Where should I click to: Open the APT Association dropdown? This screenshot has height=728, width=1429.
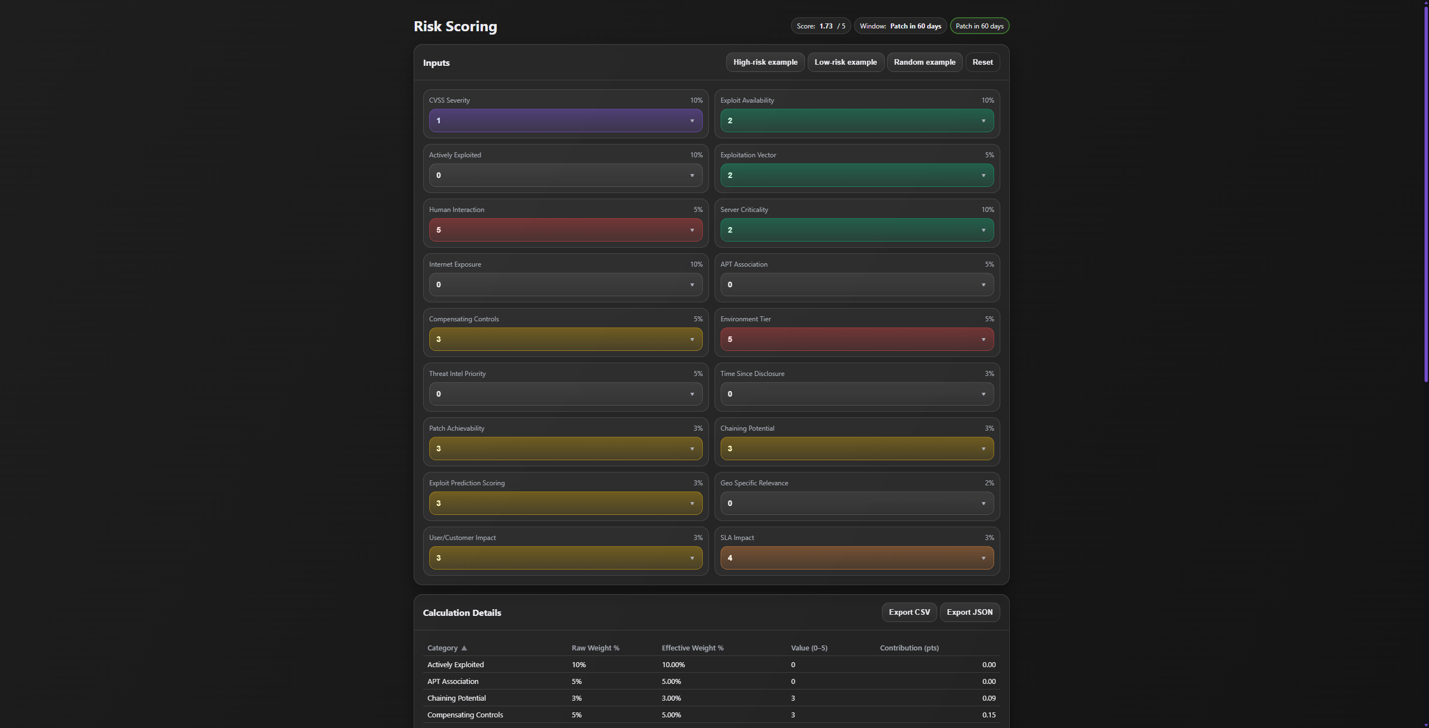point(857,285)
